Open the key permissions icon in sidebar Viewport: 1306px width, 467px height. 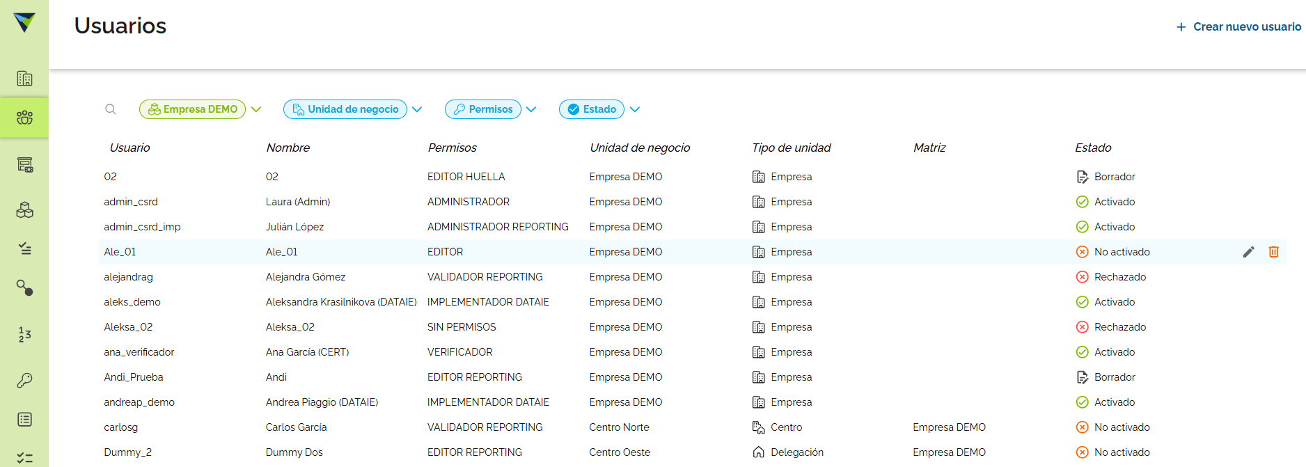[24, 381]
